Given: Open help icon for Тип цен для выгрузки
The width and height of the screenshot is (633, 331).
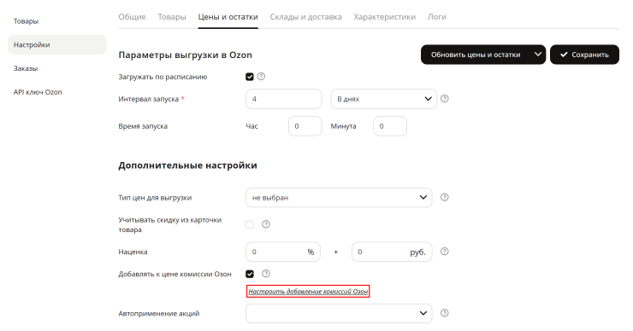Looking at the screenshot, I should (445, 197).
